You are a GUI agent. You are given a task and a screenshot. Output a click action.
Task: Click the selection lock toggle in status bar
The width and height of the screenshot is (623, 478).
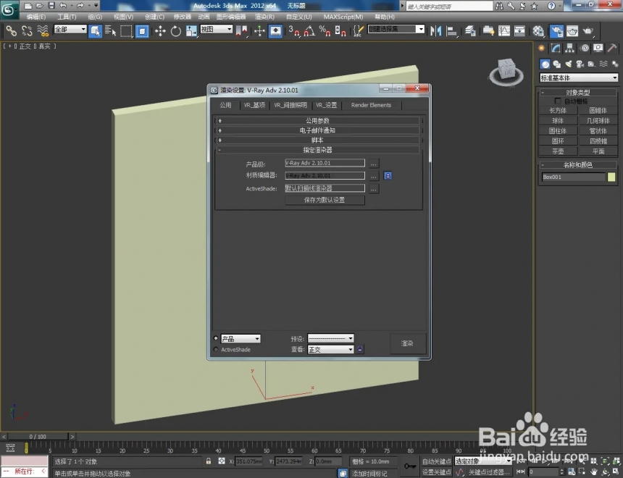pos(209,461)
